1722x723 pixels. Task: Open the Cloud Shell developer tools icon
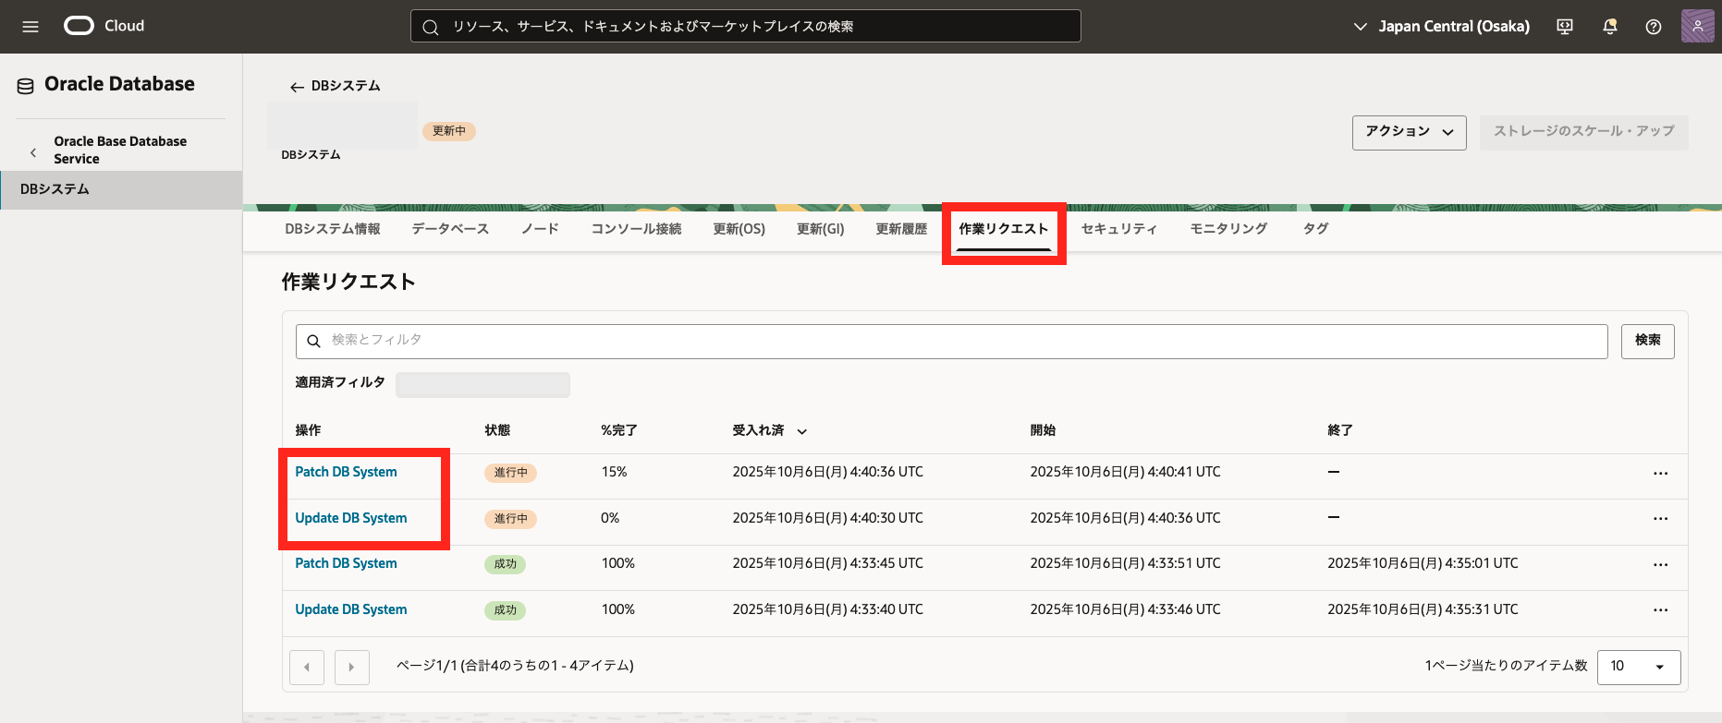1565,27
